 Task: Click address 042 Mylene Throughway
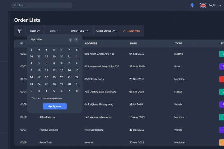pos(99,104)
